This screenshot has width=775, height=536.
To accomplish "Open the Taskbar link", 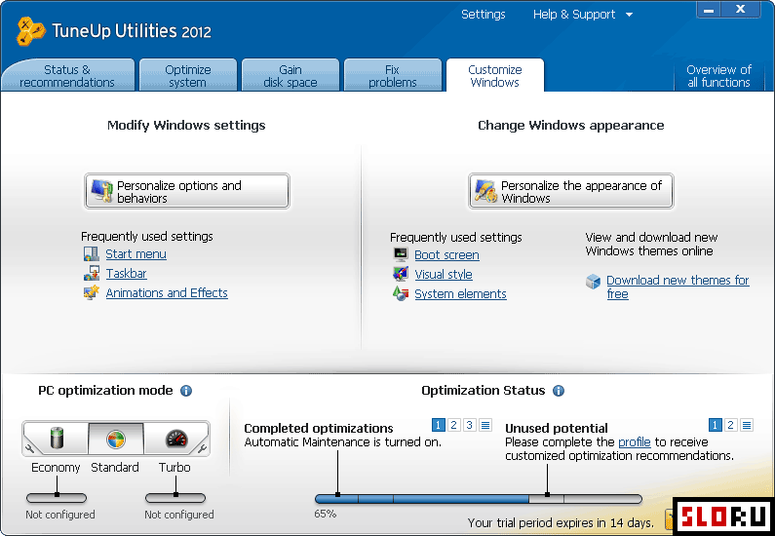I will point(126,273).
